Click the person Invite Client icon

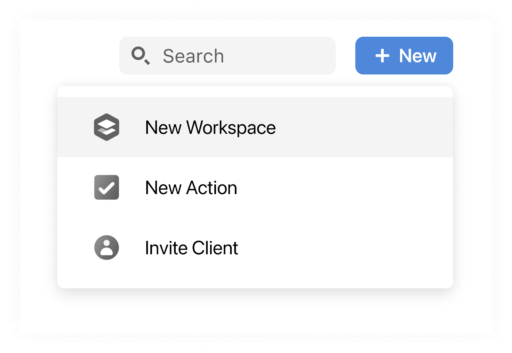coord(106,247)
